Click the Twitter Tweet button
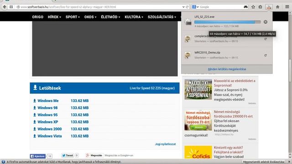The image size is (292, 164). (68, 155)
